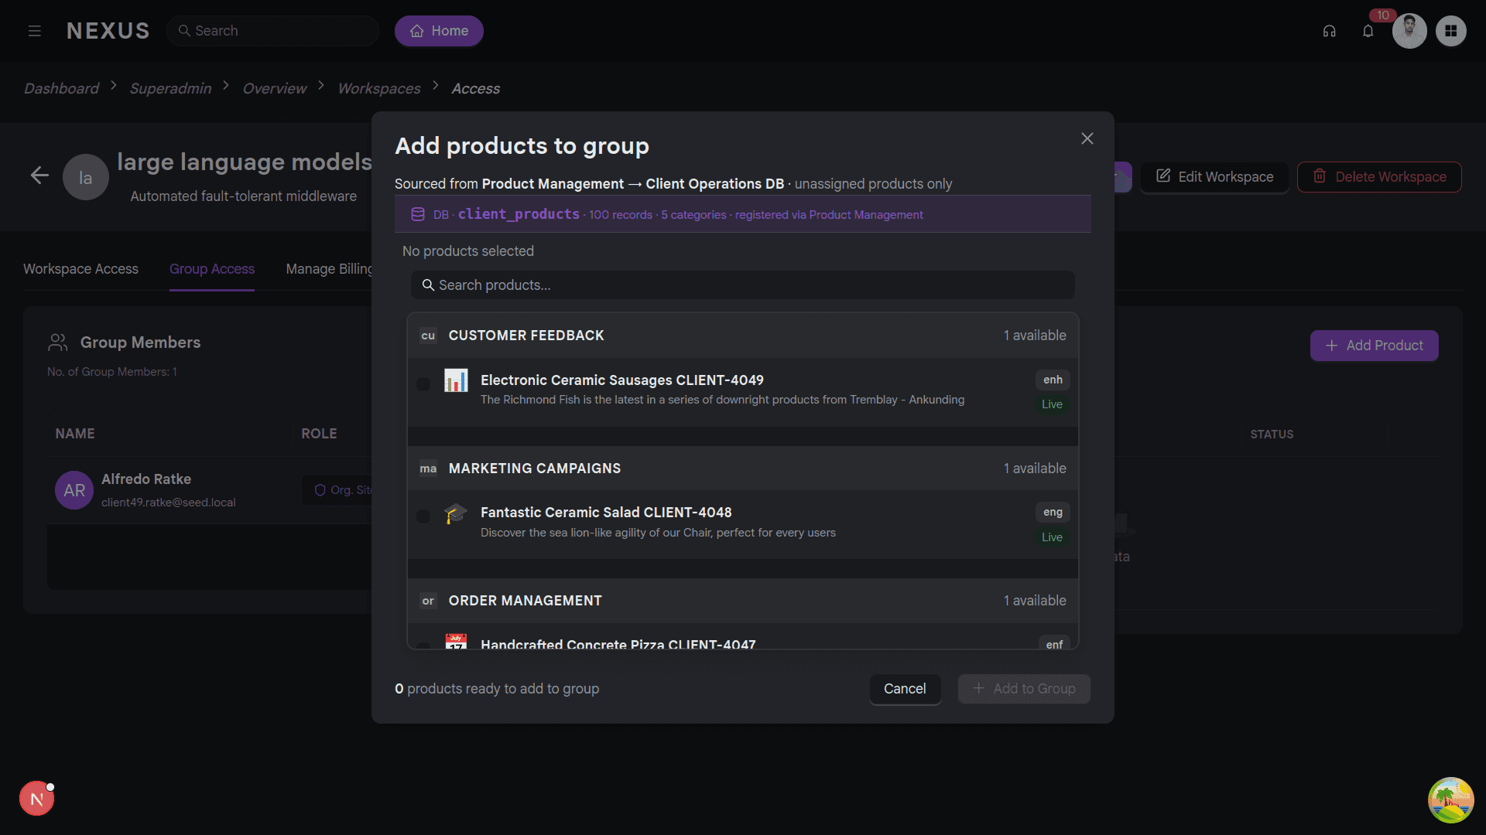This screenshot has width=1486, height=835.
Task: Click the Add to Group button
Action: (x=1024, y=689)
